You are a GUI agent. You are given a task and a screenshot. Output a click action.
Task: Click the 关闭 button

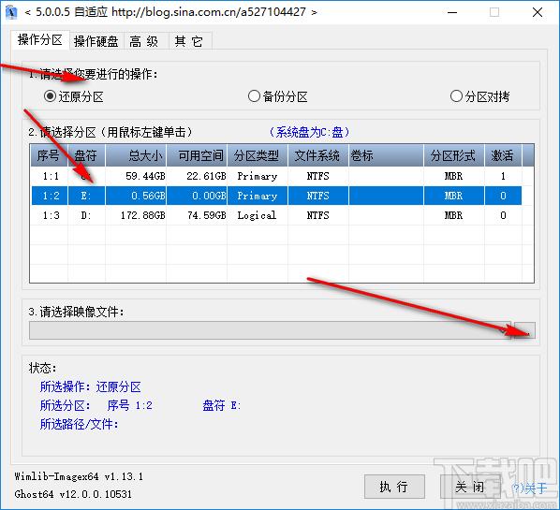[470, 487]
